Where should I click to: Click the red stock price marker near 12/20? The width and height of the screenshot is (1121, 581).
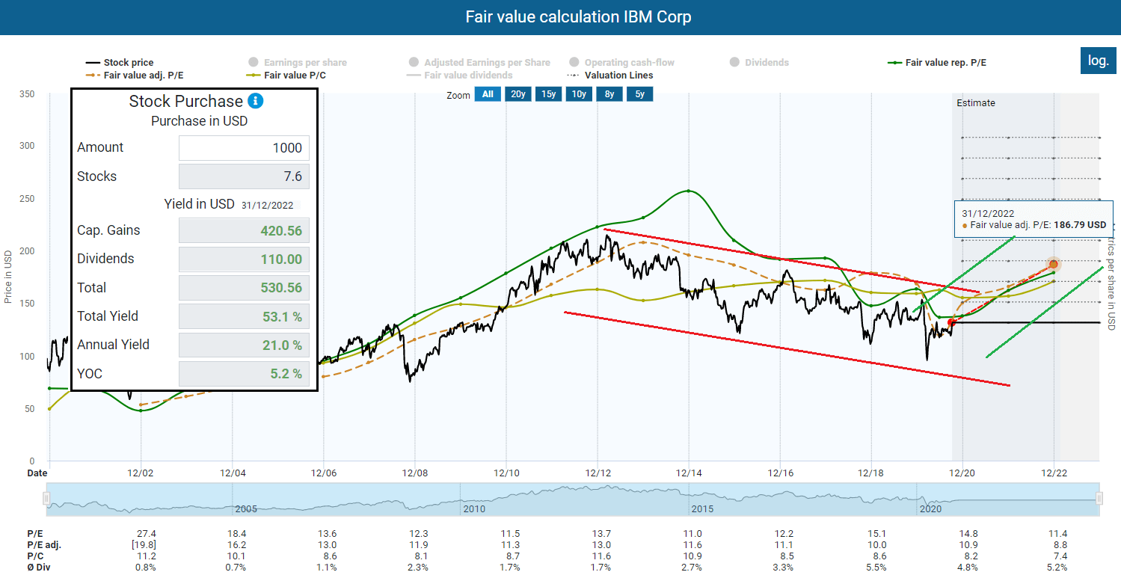[x=951, y=322]
